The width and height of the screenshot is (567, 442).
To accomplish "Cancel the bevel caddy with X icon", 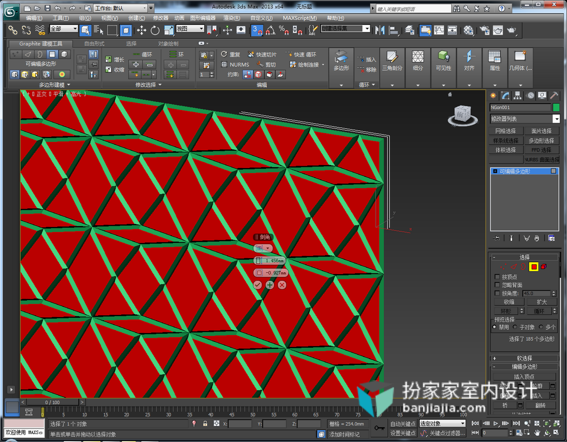I will (282, 285).
